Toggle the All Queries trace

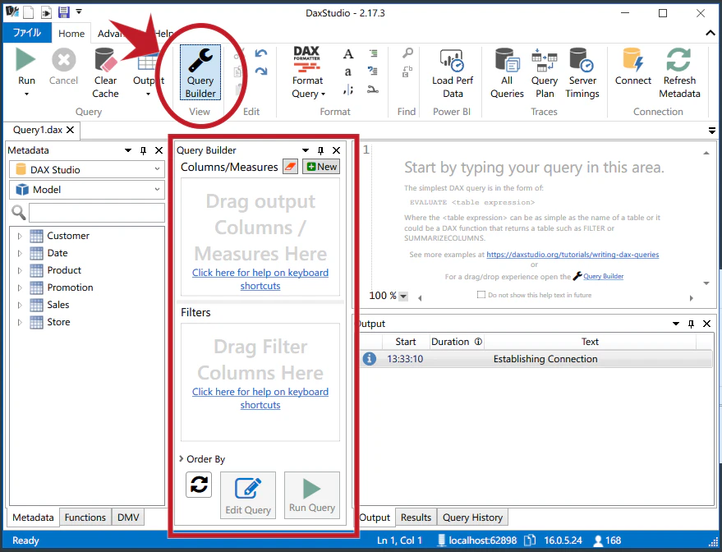pos(507,73)
